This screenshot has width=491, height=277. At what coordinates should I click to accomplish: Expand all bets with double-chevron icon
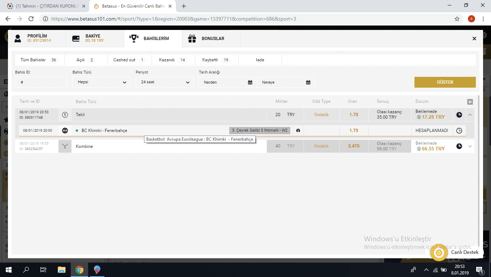click(470, 102)
